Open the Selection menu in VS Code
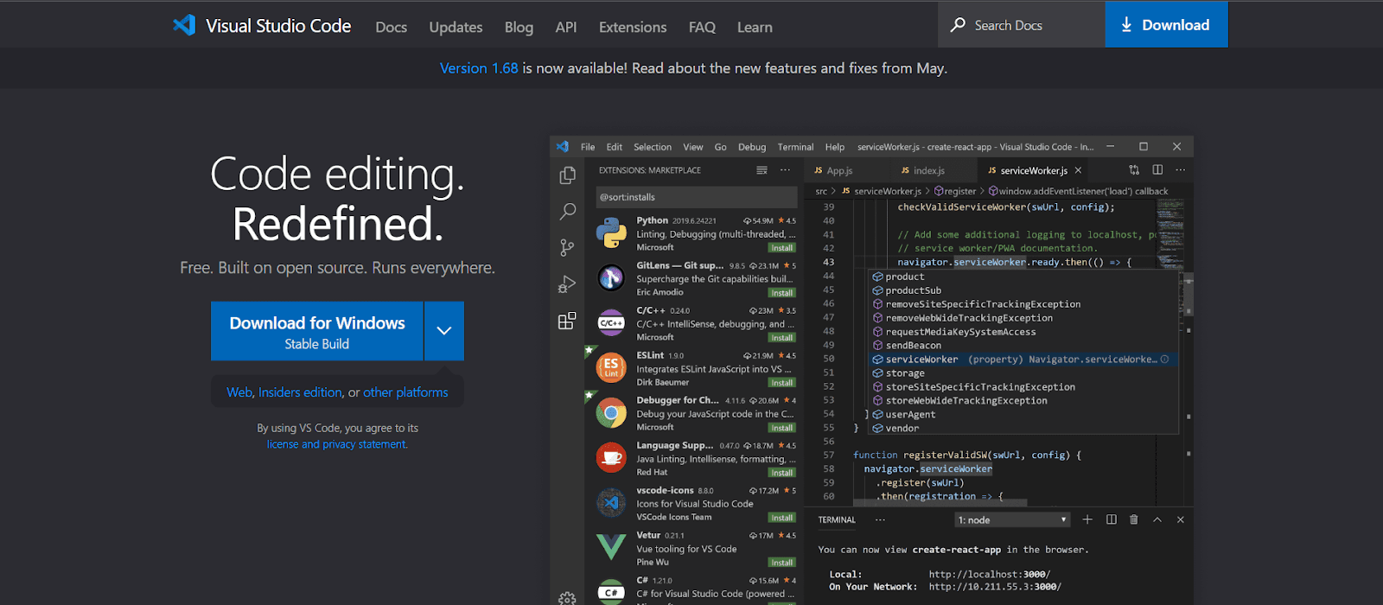The width and height of the screenshot is (1383, 605). coord(653,147)
